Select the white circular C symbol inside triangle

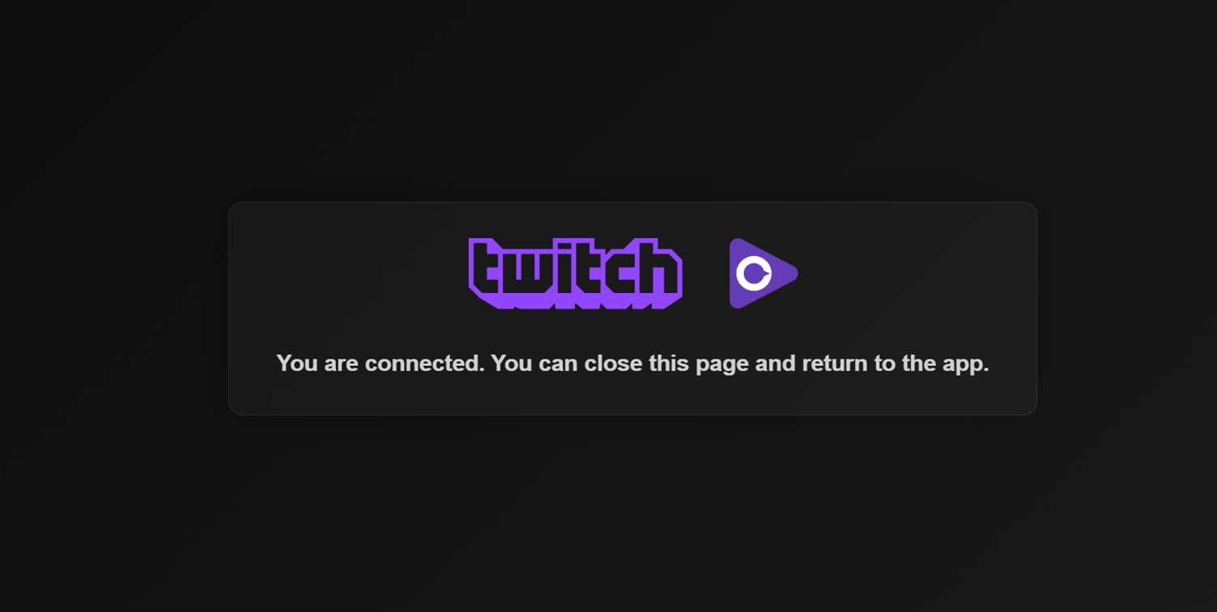(x=754, y=274)
